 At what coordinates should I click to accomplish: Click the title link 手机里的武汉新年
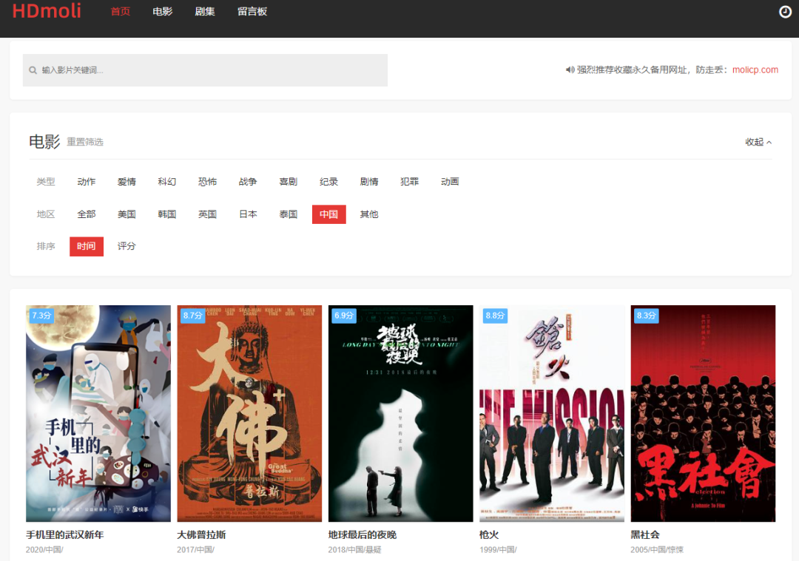point(64,534)
